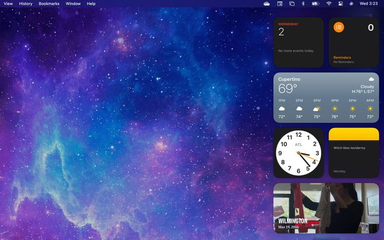The height and width of the screenshot is (240, 384).
Task: Click the 1PM cloud forecast icon
Action: coord(282,108)
